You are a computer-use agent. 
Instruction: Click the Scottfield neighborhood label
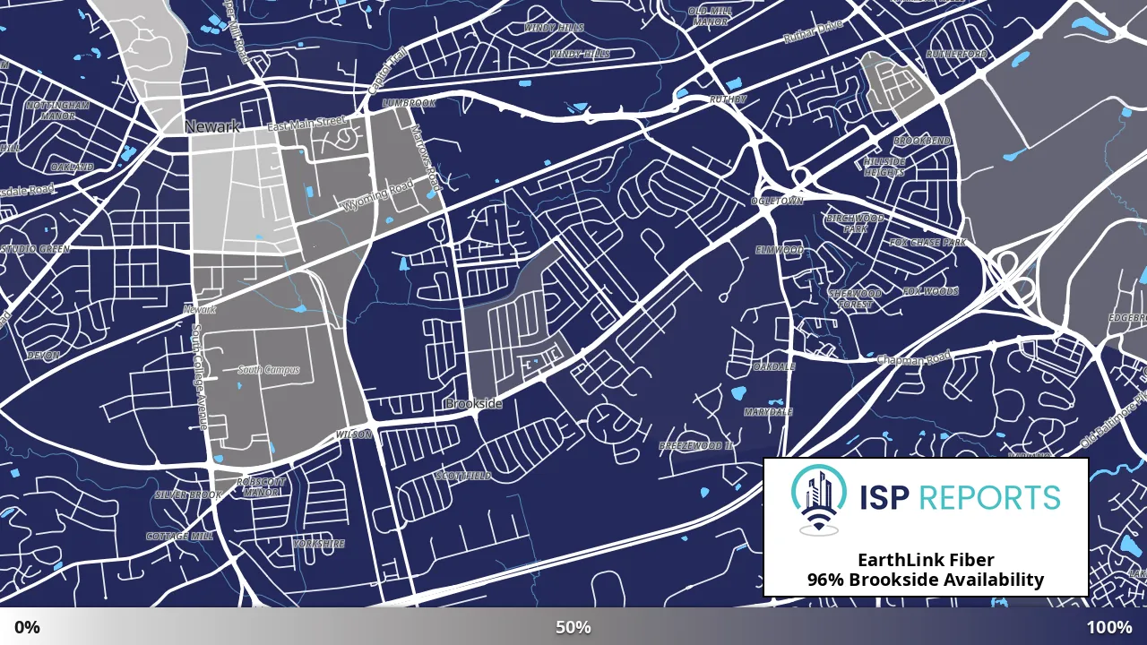(463, 476)
